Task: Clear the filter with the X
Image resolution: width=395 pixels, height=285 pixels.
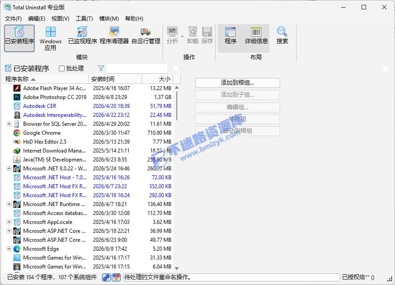Action: pyautogui.click(x=176, y=69)
